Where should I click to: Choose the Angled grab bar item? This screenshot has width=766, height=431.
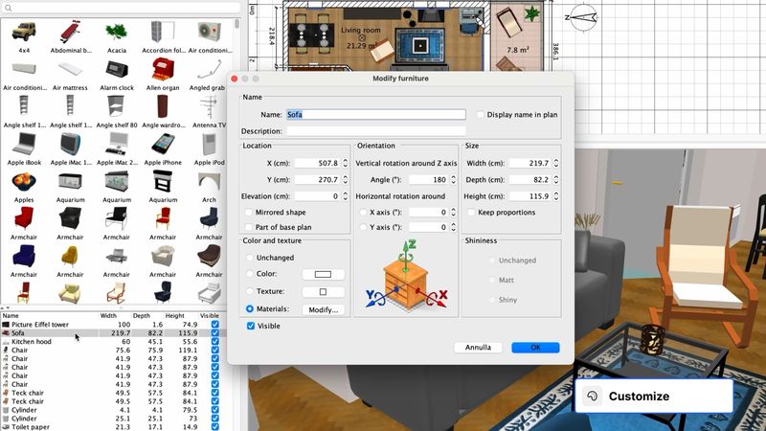click(209, 69)
